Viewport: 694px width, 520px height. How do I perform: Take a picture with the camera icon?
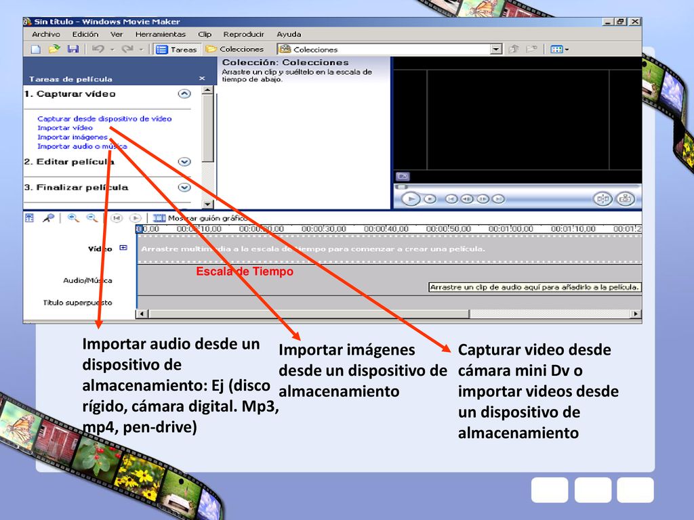(x=625, y=199)
